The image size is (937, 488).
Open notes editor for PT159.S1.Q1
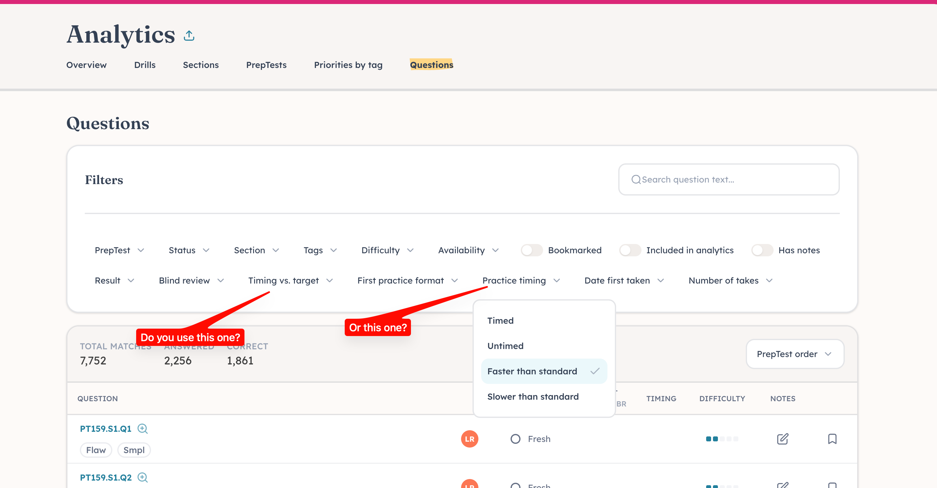click(x=782, y=439)
